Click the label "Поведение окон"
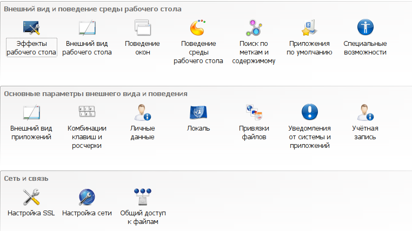 142,47
